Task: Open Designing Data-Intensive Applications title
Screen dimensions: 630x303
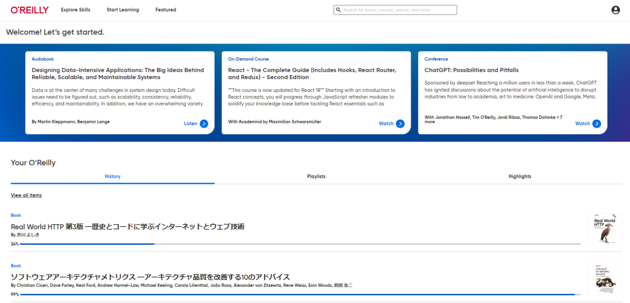Action: point(118,74)
